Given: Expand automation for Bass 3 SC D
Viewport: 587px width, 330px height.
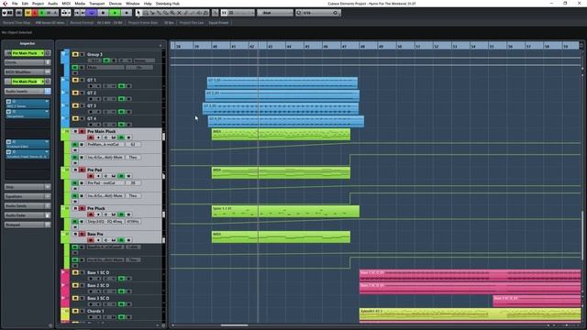Looking at the screenshot, I should 63,298.
